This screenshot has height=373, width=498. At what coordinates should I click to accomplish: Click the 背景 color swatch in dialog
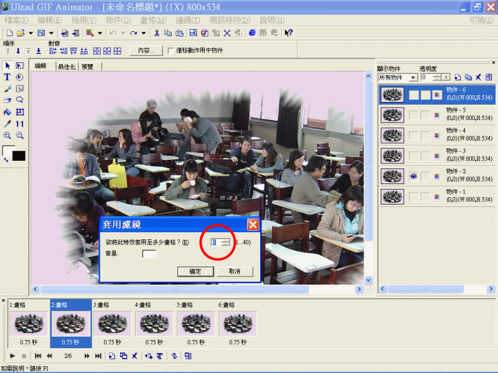tap(149, 254)
